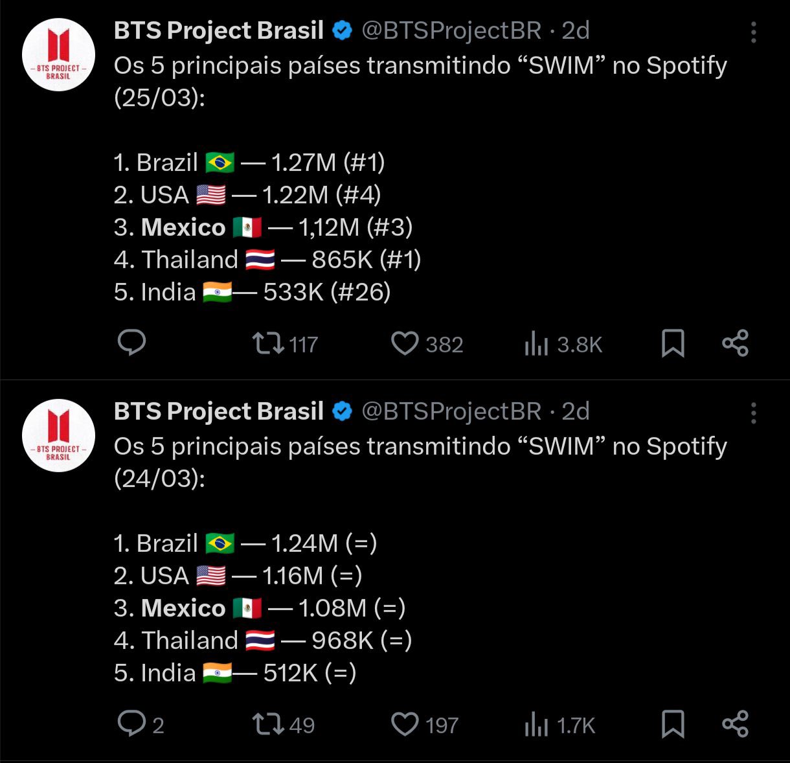View analytics of the 24/03 tweet

tap(536, 725)
